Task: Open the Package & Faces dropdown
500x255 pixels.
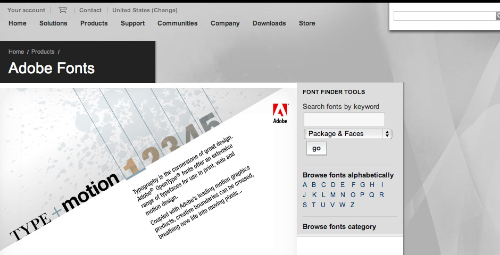Action: pos(348,134)
